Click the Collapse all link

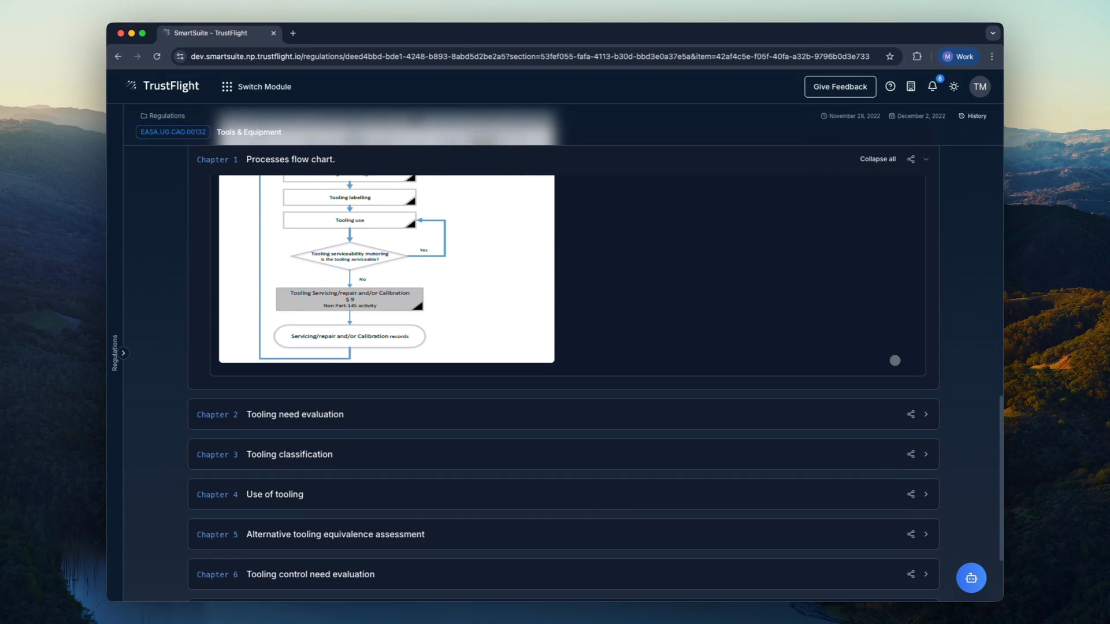(x=877, y=159)
